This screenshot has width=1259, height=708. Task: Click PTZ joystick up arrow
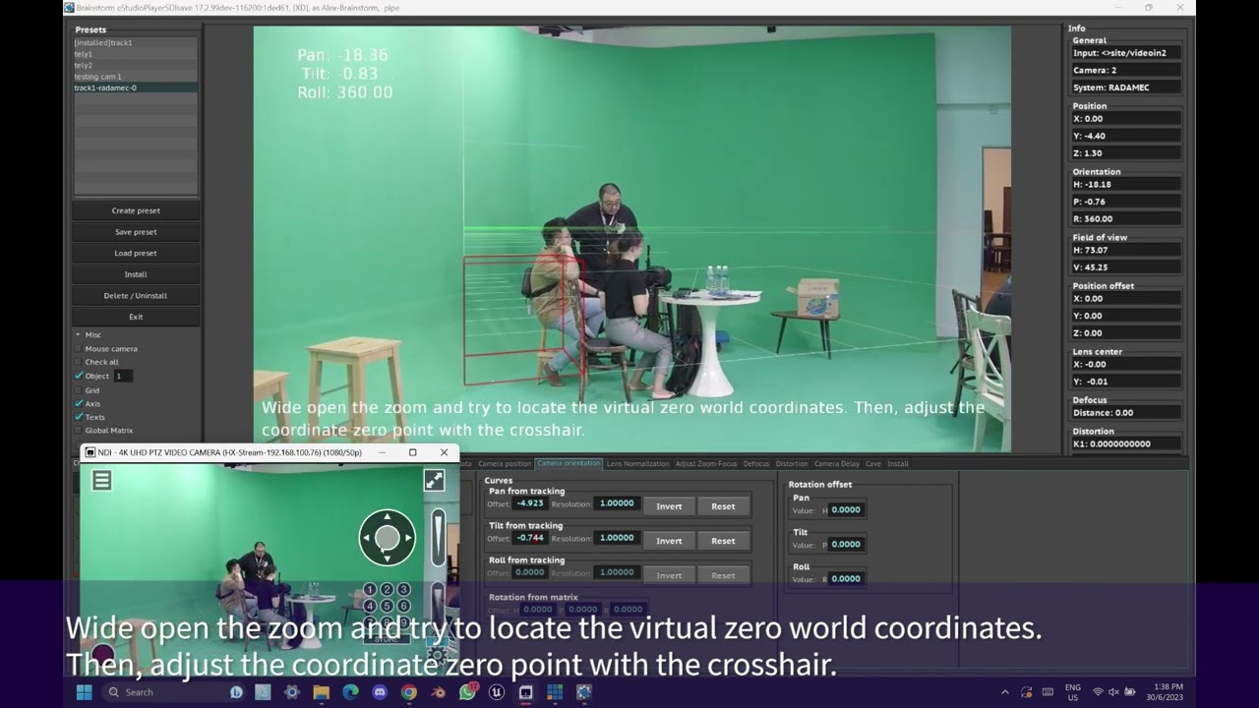pyautogui.click(x=388, y=516)
